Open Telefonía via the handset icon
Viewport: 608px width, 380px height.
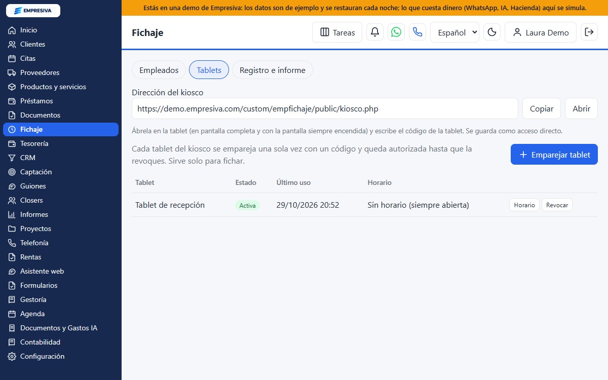pos(12,243)
